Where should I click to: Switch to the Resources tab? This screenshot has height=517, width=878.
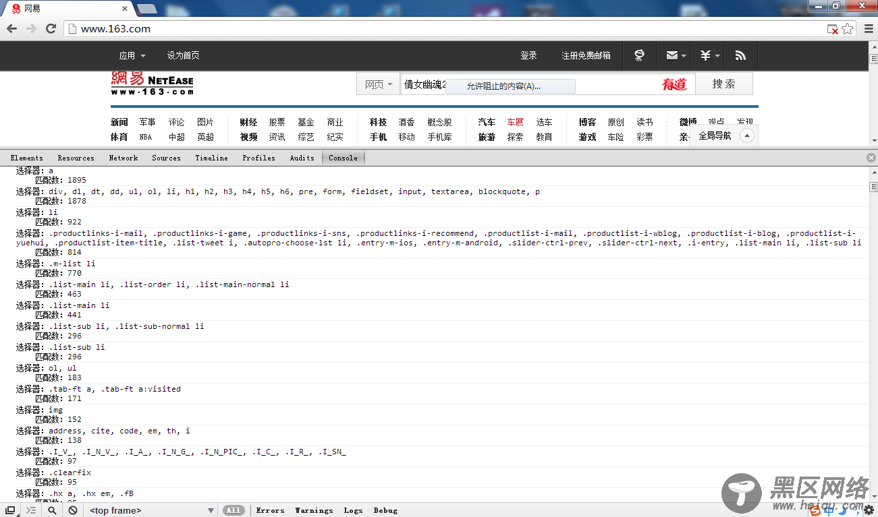pos(76,158)
